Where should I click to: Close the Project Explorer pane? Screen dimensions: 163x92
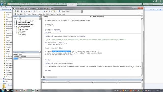40,16
